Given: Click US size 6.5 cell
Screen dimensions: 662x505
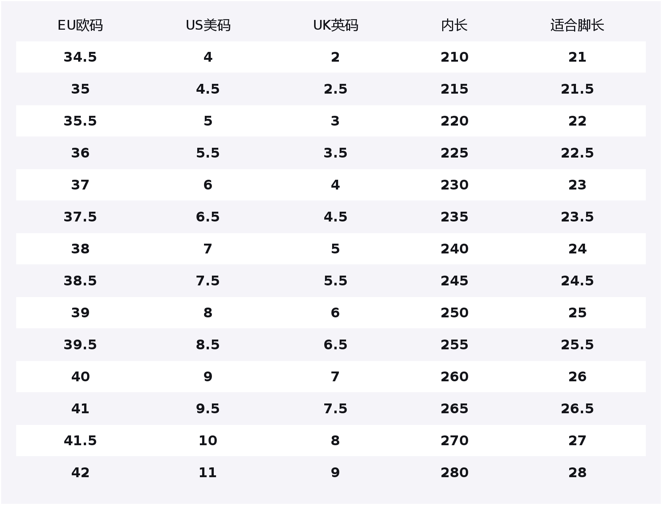Looking at the screenshot, I should [208, 217].
